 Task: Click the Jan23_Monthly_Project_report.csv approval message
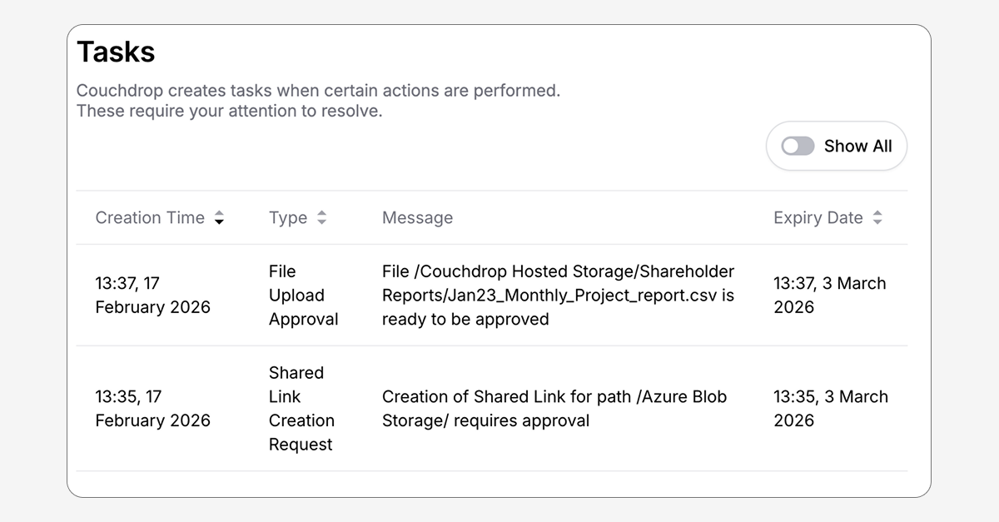click(558, 295)
